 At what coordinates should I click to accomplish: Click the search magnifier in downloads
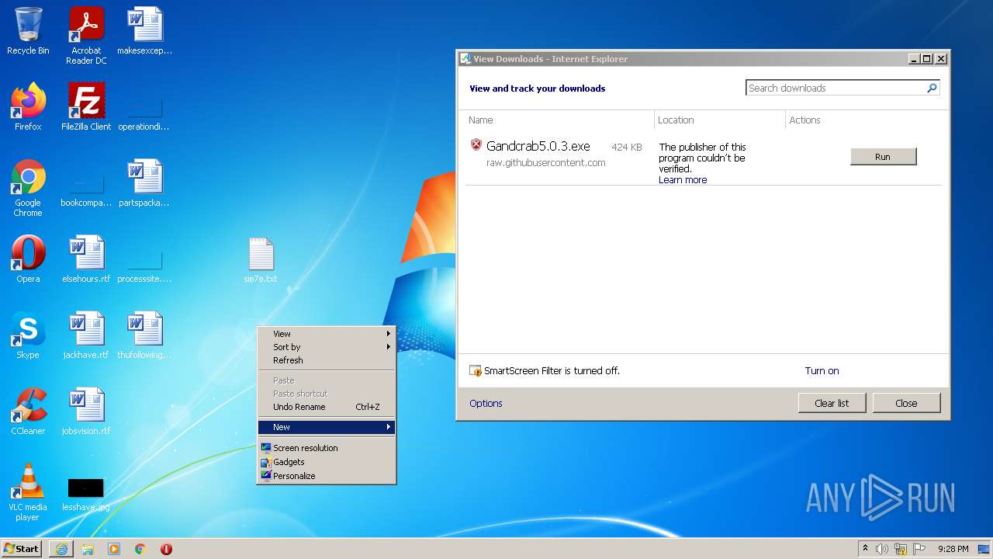coord(932,88)
